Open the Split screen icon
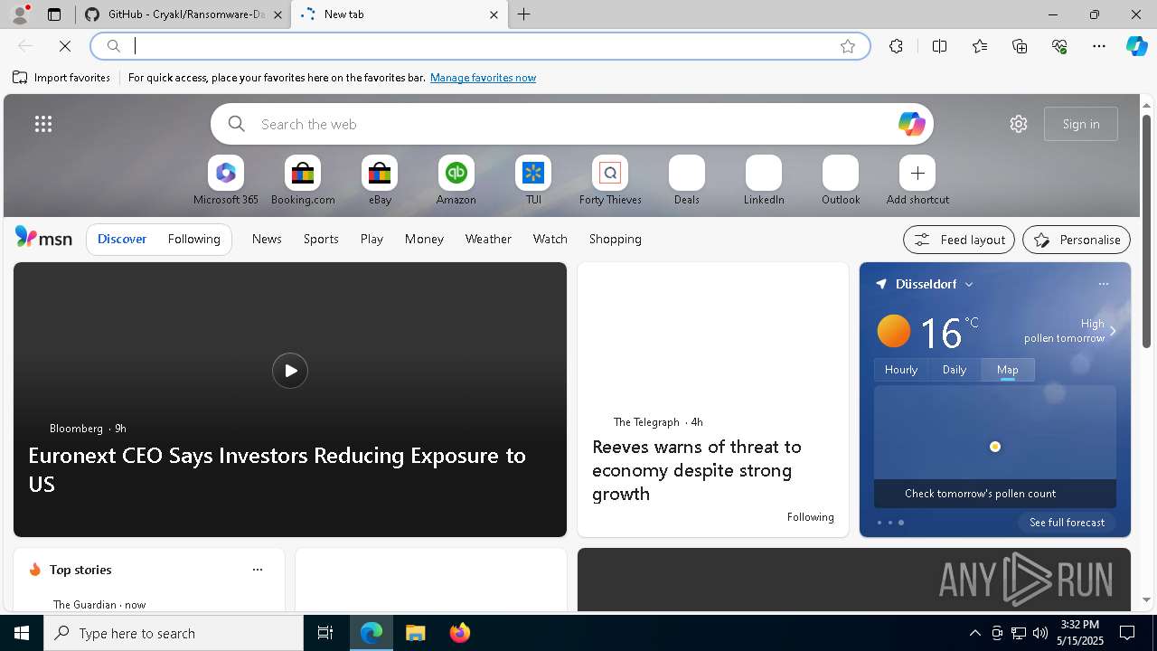1157x651 pixels. 939,46
